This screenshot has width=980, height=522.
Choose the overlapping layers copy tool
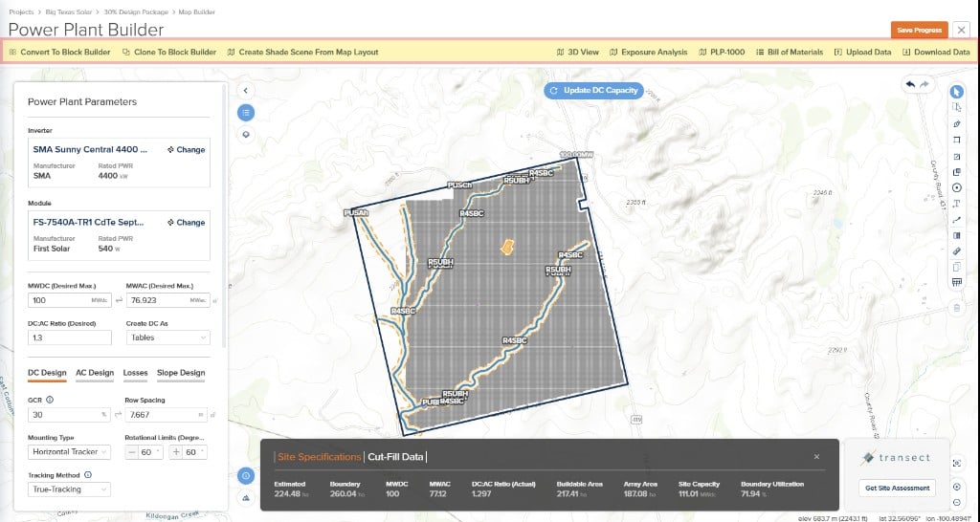click(956, 172)
